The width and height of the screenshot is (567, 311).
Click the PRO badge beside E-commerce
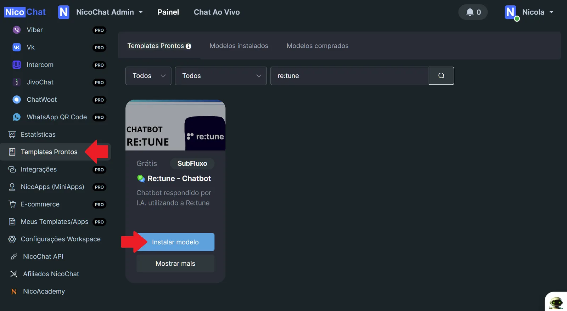(99, 204)
